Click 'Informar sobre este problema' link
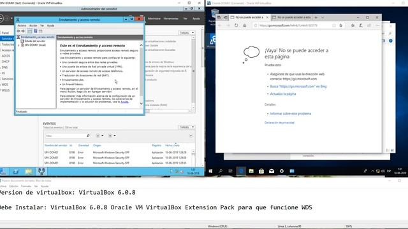The image size is (408, 229). (x=291, y=114)
